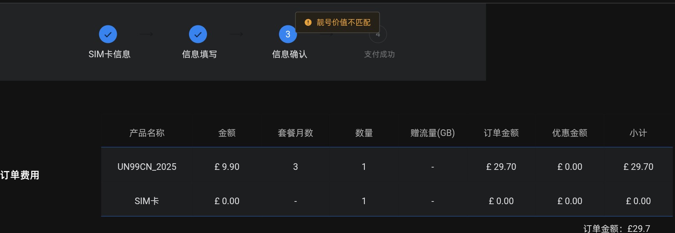Select the 信息确认 step label
This screenshot has width=675, height=233.
coord(289,54)
